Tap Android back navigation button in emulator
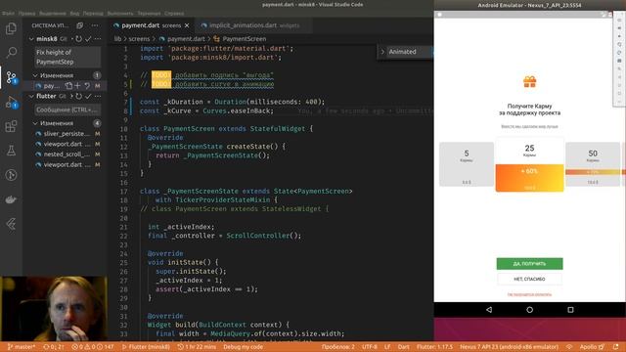Viewport: 626px width, 352px height. tap(489, 309)
